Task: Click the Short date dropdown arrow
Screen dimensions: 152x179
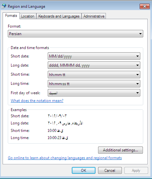Action: coord(137,56)
